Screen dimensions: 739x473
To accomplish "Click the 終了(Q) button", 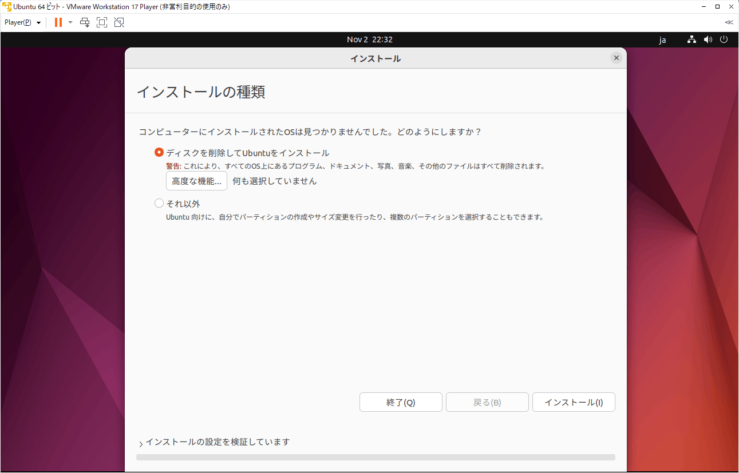I will coord(401,402).
